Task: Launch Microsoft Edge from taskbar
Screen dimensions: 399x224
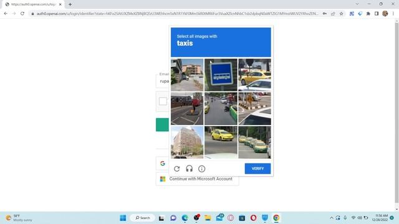Action: click(185, 218)
